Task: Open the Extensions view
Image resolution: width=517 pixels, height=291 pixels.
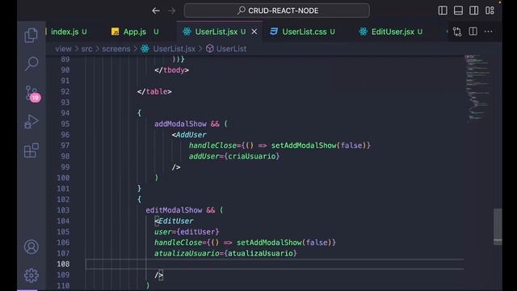Action: pos(32,150)
